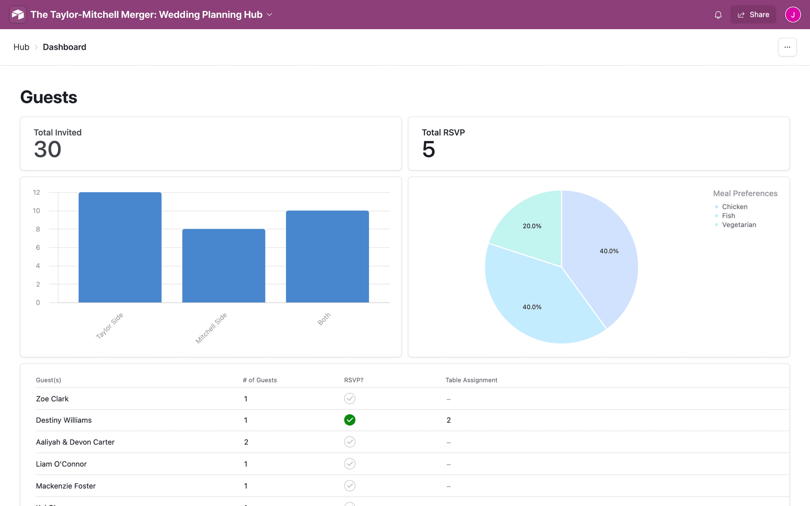Toggle RSVP for Zoe Clark

(350, 398)
